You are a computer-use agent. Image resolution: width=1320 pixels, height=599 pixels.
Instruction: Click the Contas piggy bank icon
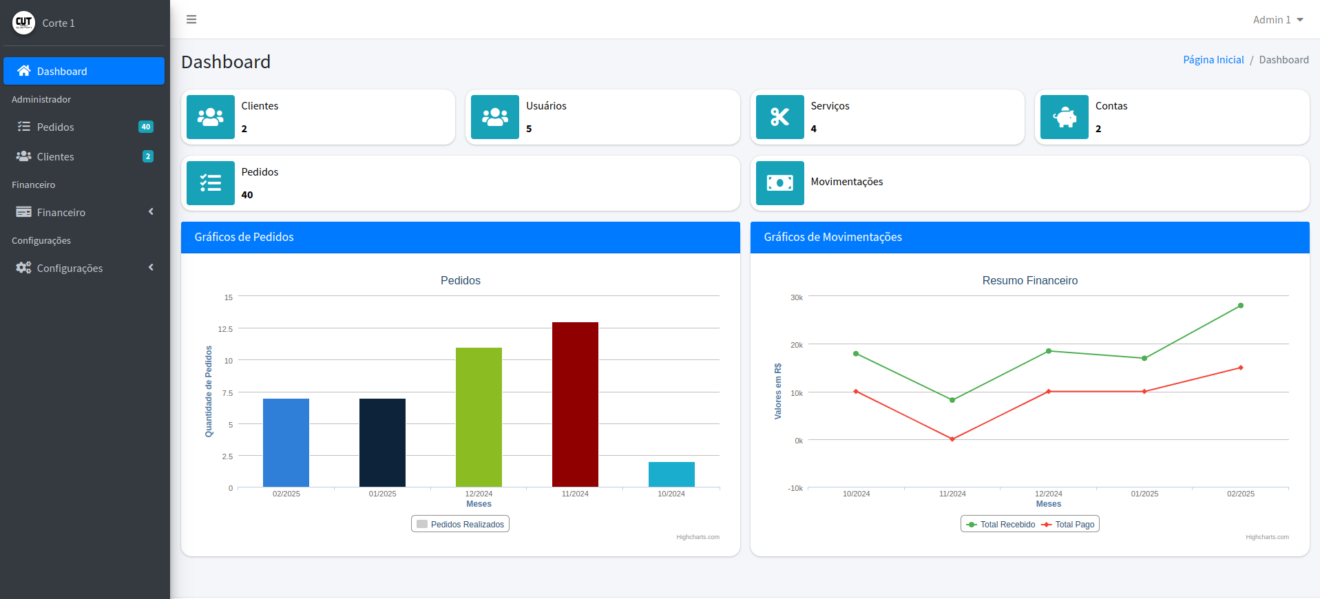1065,117
